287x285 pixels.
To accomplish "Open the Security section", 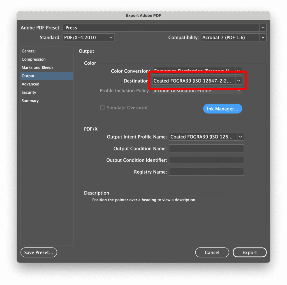I will click(29, 92).
